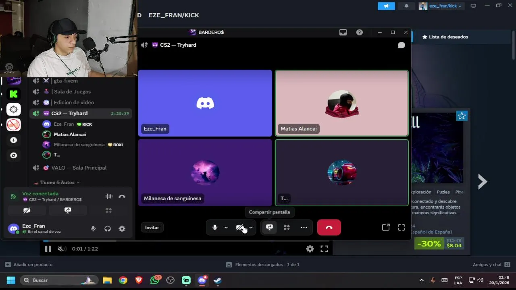Open the eze_fran/kick account dropdown in Steam
The image size is (516, 290).
pyautogui.click(x=441, y=6)
